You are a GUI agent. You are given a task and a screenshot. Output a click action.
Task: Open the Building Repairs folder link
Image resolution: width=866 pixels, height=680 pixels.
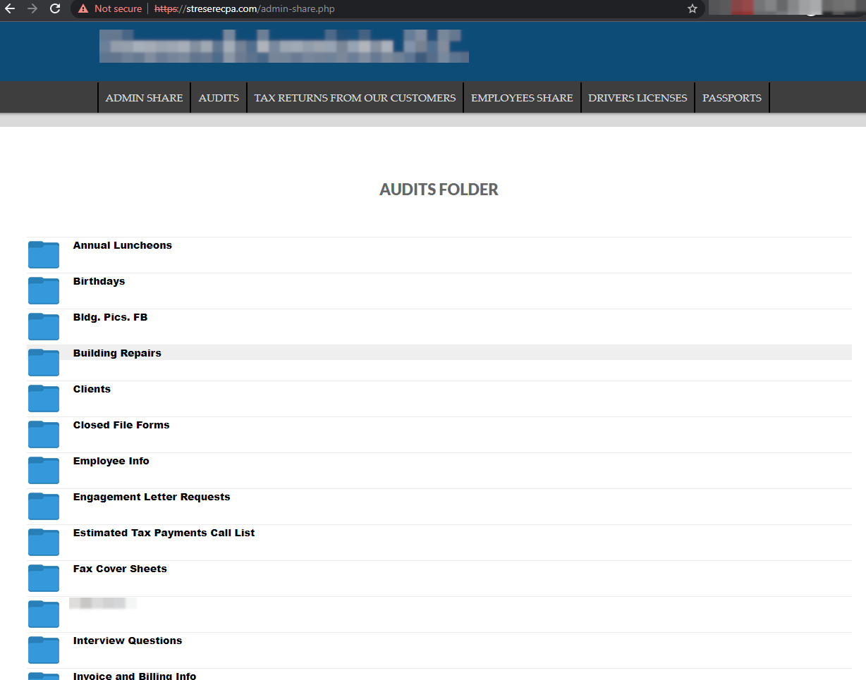click(117, 353)
